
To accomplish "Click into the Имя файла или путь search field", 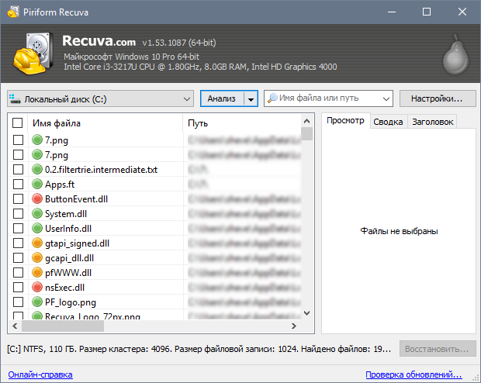I will tap(328, 98).
